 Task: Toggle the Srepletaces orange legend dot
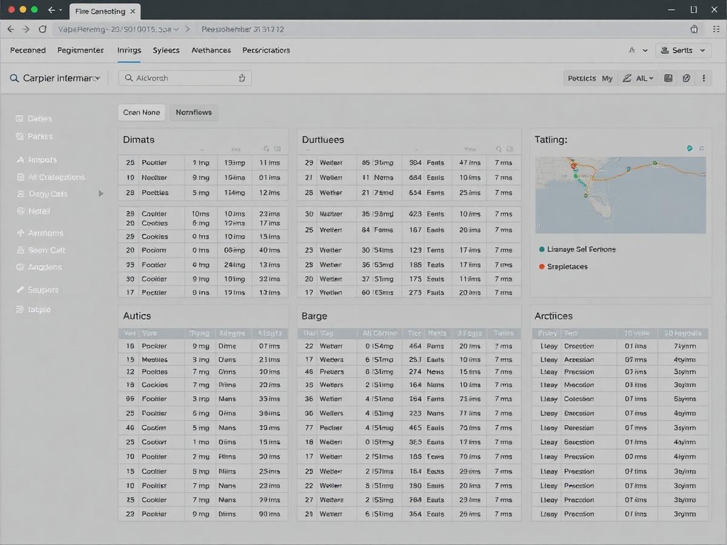pos(542,266)
